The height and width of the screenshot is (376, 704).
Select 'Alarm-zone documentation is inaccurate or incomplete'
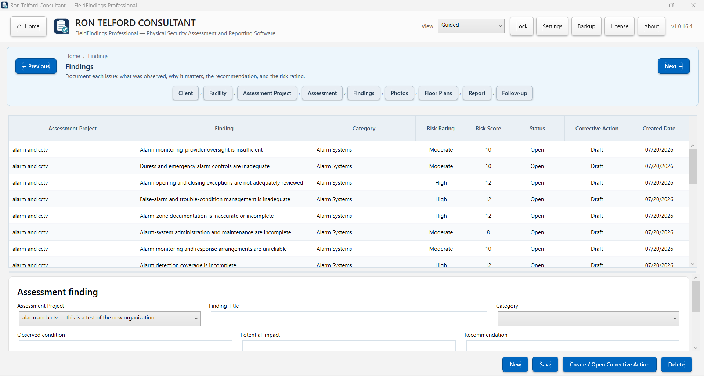(349, 216)
